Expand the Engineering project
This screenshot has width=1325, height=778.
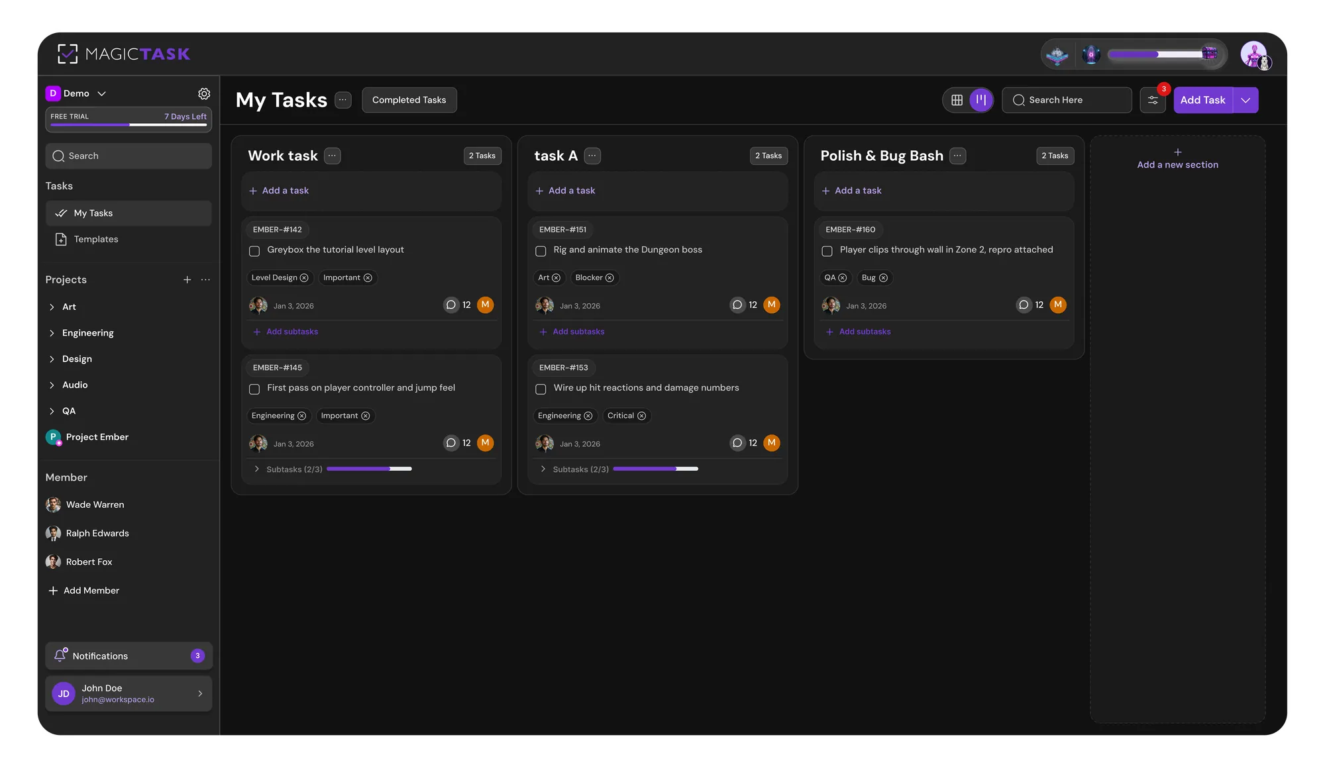point(52,333)
